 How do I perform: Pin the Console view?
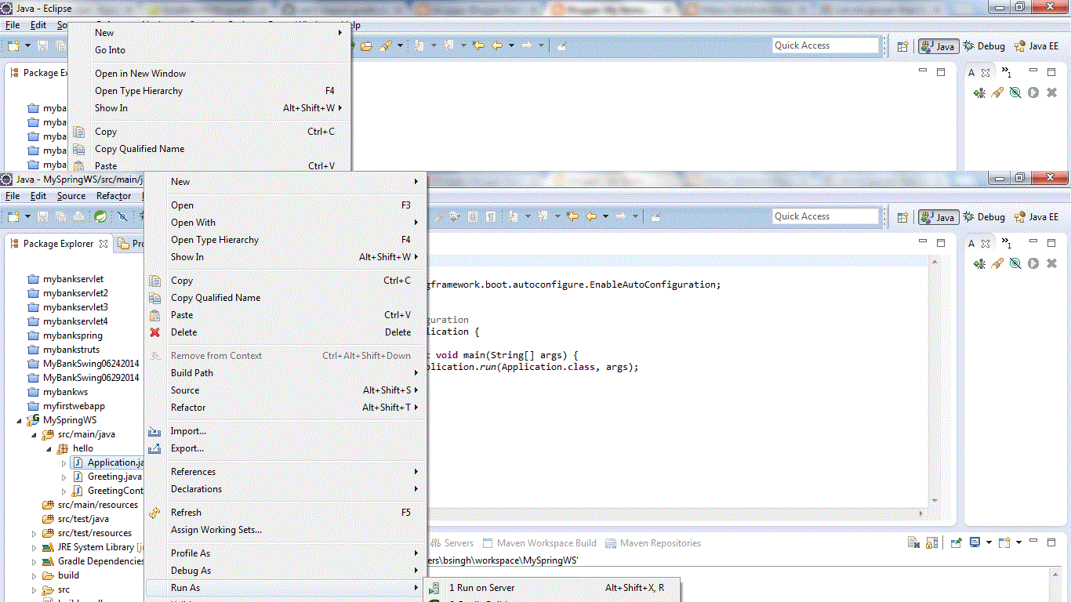point(955,542)
